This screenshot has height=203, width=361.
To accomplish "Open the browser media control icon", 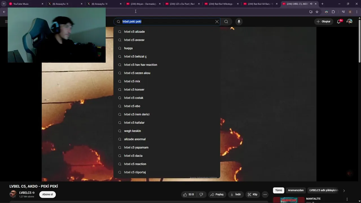I will (343, 12).
